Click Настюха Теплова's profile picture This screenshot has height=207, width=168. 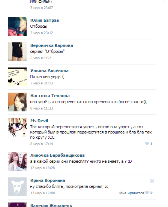(17, 102)
